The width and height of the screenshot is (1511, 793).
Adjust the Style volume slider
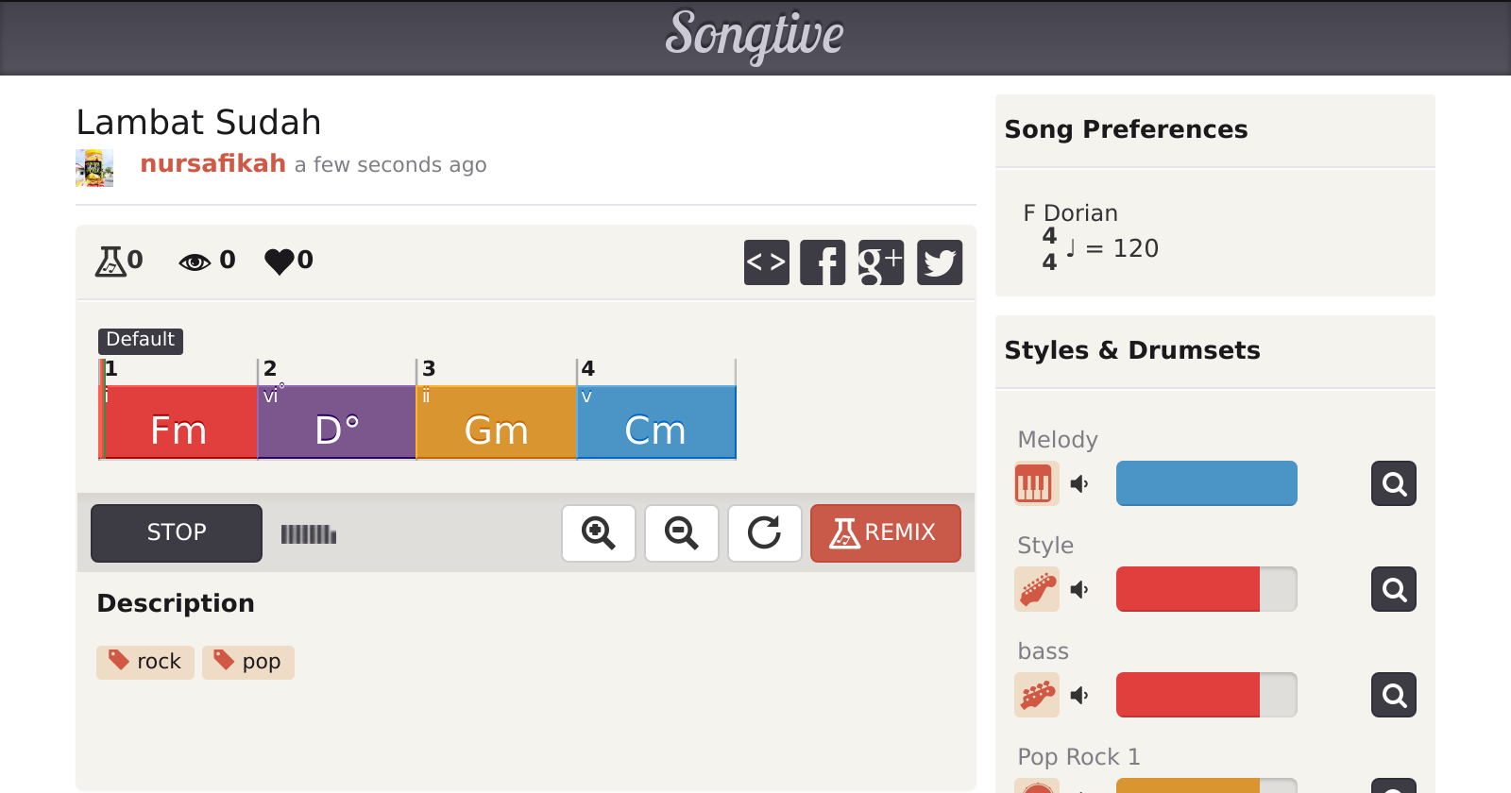tap(1206, 590)
